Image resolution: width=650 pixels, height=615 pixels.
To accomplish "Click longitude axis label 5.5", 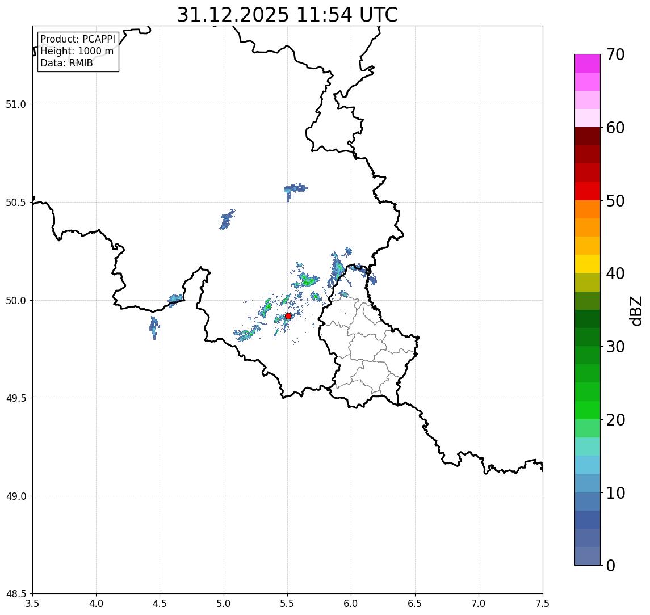I will [x=288, y=604].
